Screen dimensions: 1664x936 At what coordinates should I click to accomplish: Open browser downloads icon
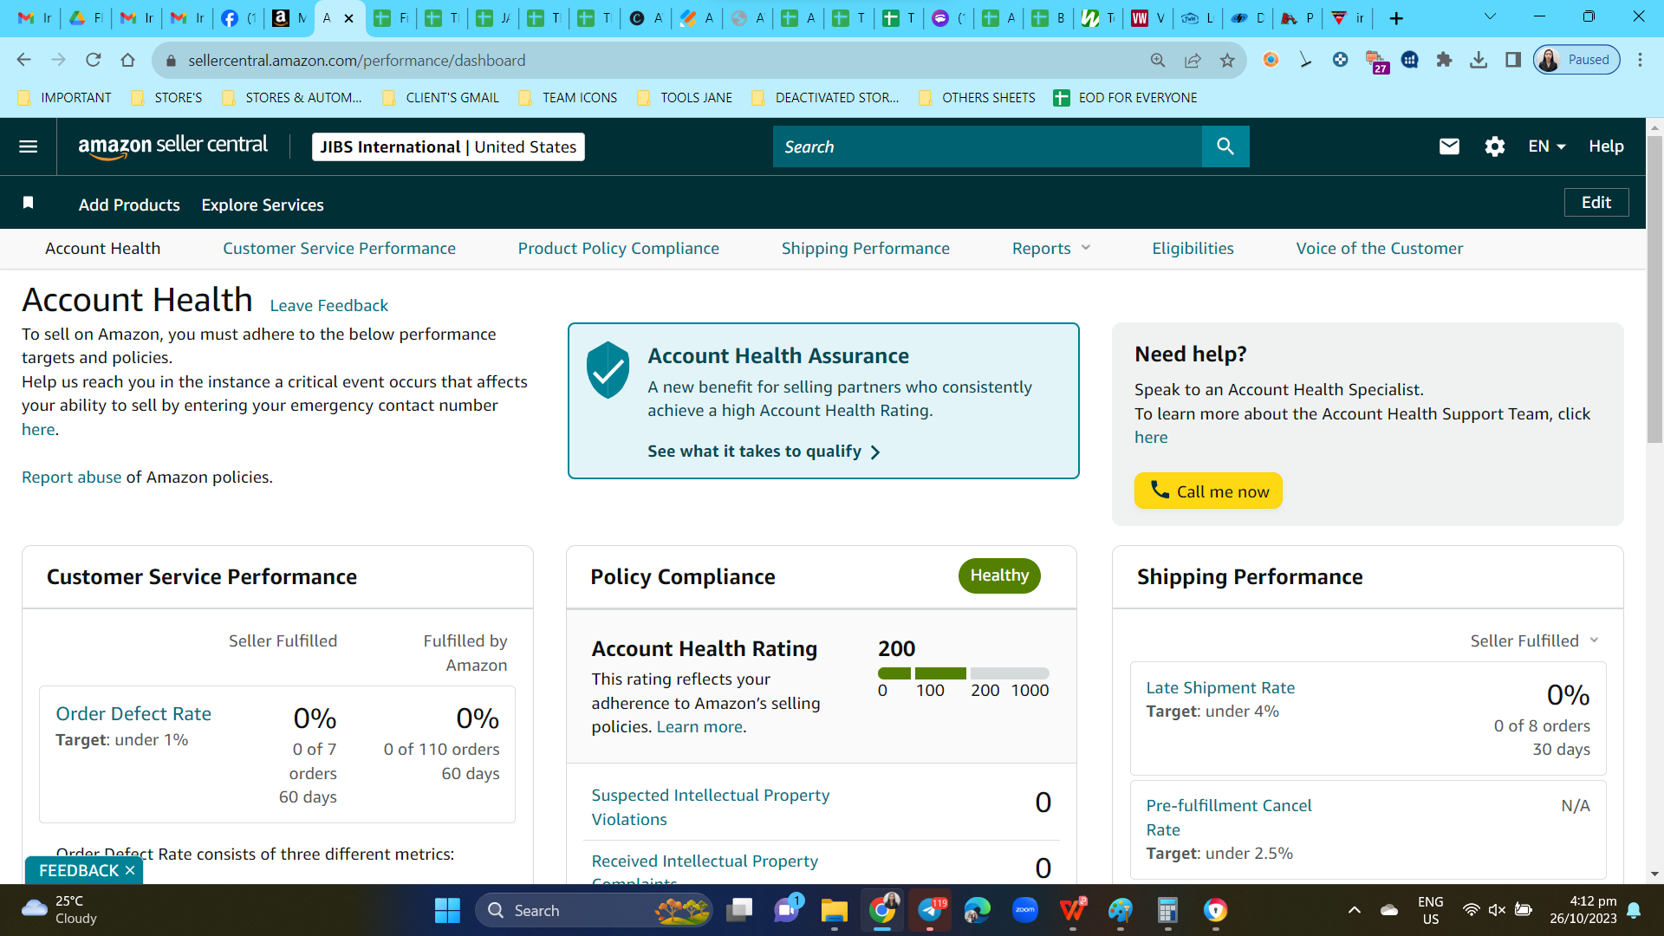click(x=1479, y=60)
